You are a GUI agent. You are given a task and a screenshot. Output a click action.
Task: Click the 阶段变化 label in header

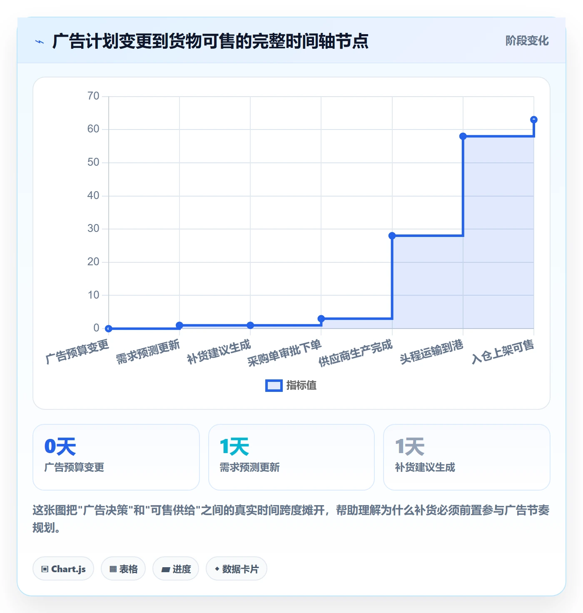(527, 41)
